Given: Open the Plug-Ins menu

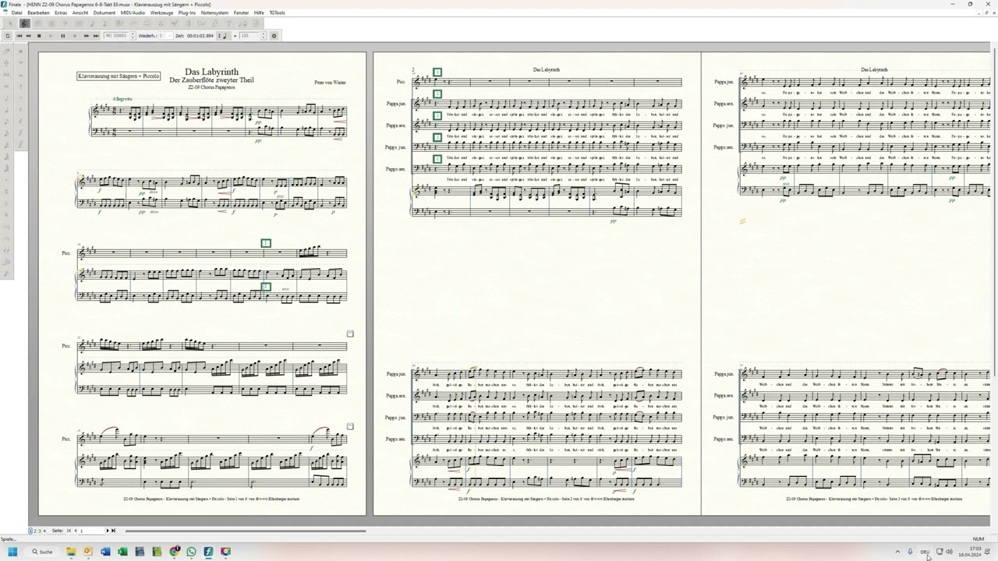Looking at the screenshot, I should click(x=187, y=12).
